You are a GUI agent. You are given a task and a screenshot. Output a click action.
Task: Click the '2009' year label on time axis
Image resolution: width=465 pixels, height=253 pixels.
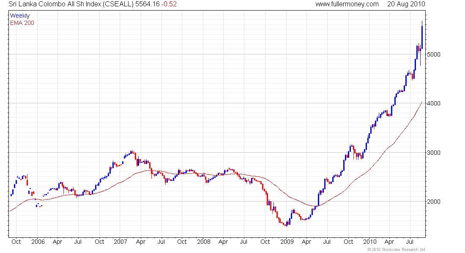[287, 242]
